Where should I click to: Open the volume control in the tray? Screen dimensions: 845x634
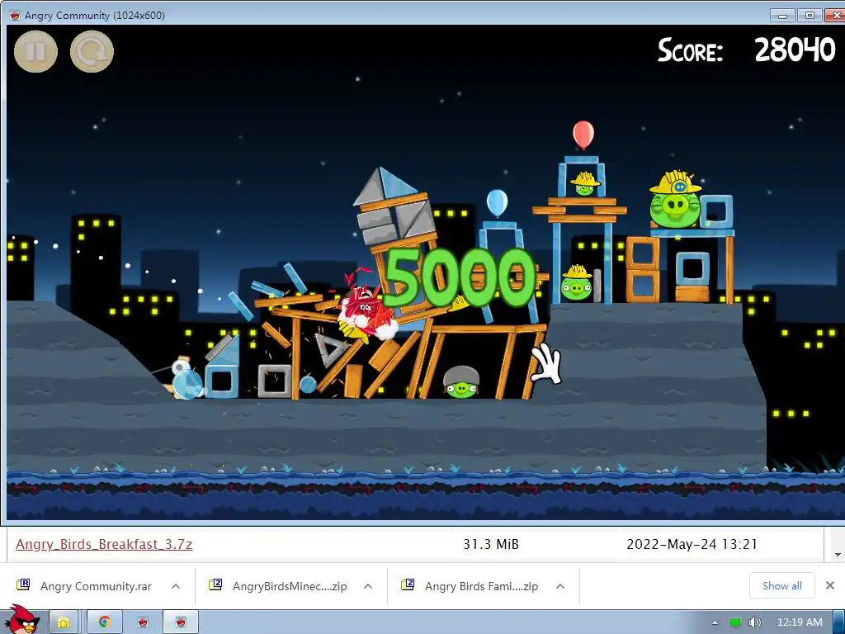[x=754, y=622]
